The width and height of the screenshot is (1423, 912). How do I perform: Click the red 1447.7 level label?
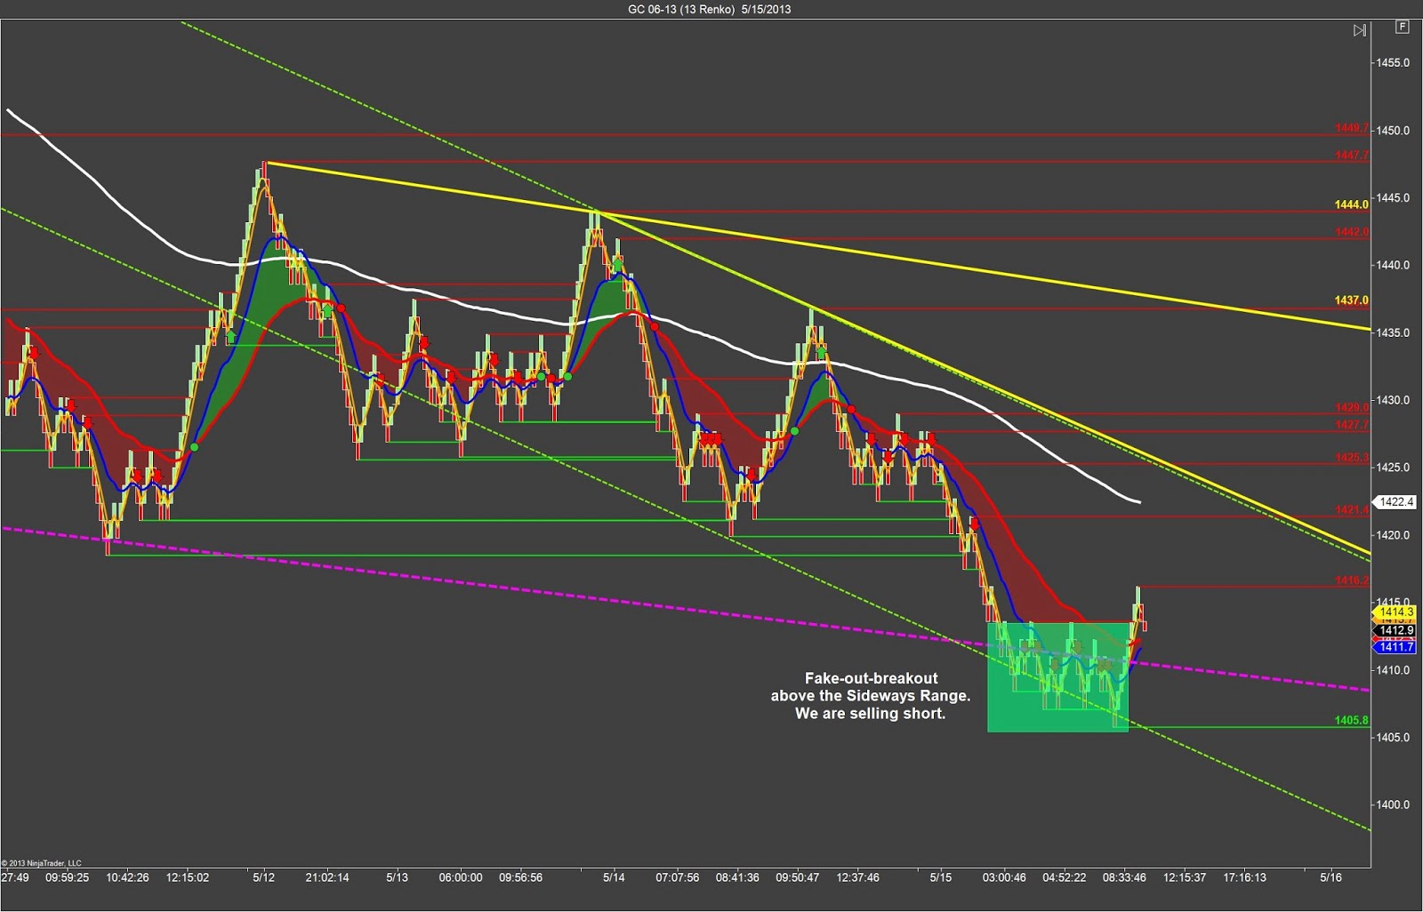tap(1351, 155)
